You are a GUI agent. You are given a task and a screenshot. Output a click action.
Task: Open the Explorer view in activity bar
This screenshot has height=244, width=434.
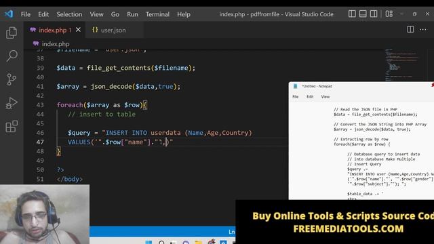12,33
